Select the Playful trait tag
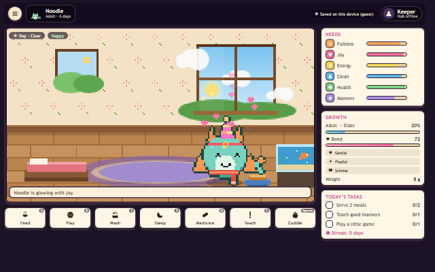Viewport: 435px width, 272px height. click(x=372, y=162)
